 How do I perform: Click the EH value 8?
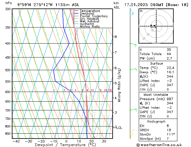tap(168, 126)
